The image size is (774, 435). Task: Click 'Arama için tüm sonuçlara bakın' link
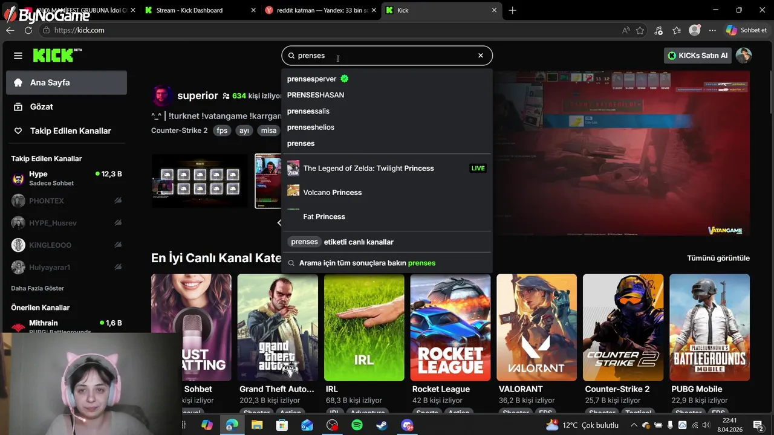(386, 263)
